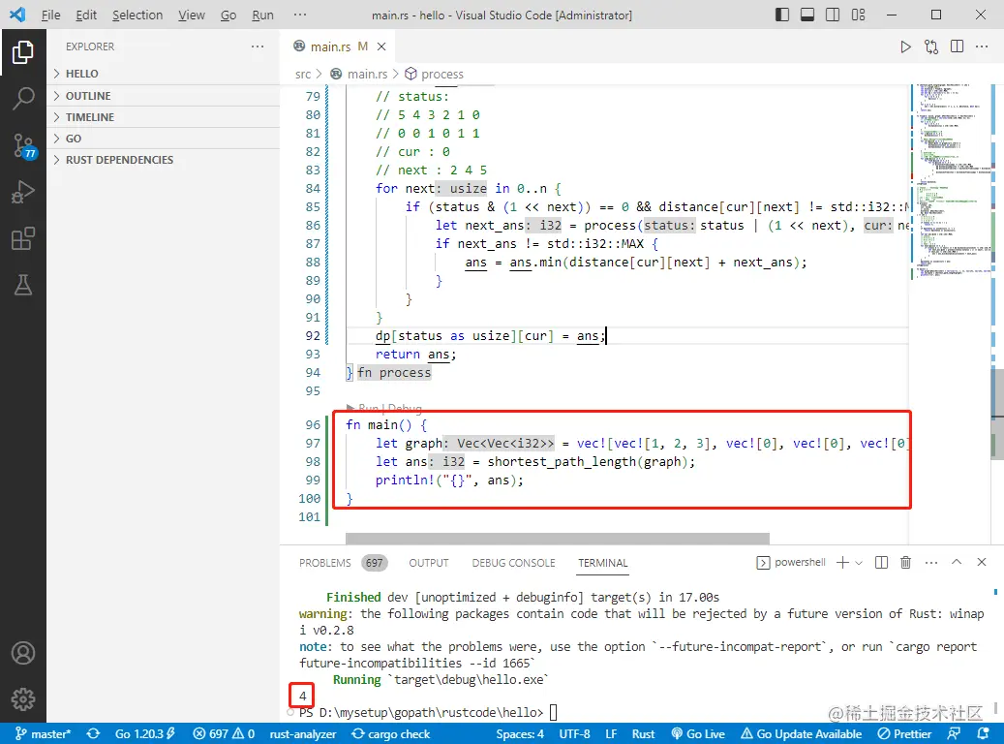Click the Go Live status button
The width and height of the screenshot is (1004, 744).
(698, 733)
